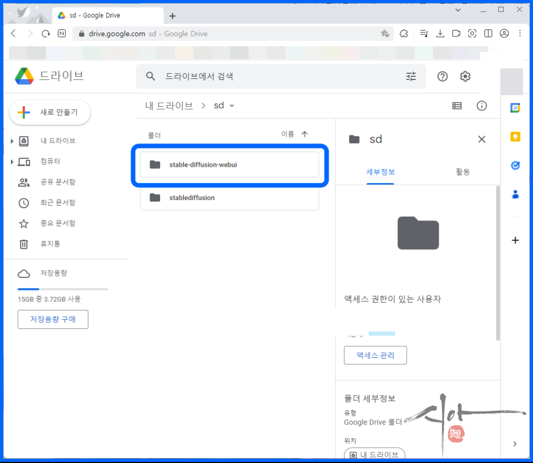Screen dimensions: 533x463
Task: Click the screen capture icon
Action: [472, 33]
